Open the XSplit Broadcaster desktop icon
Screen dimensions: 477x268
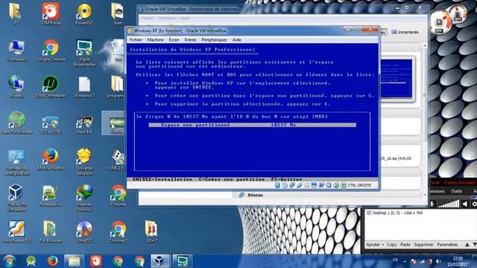pos(84,53)
